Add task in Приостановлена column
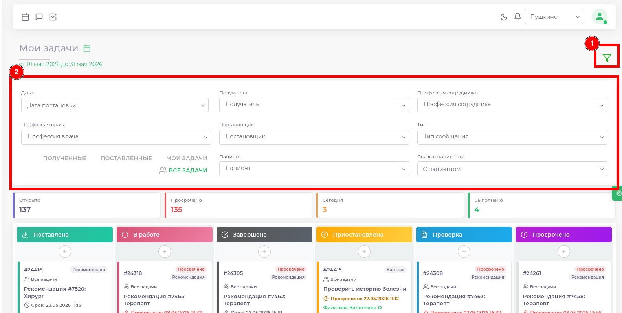 click(364, 251)
